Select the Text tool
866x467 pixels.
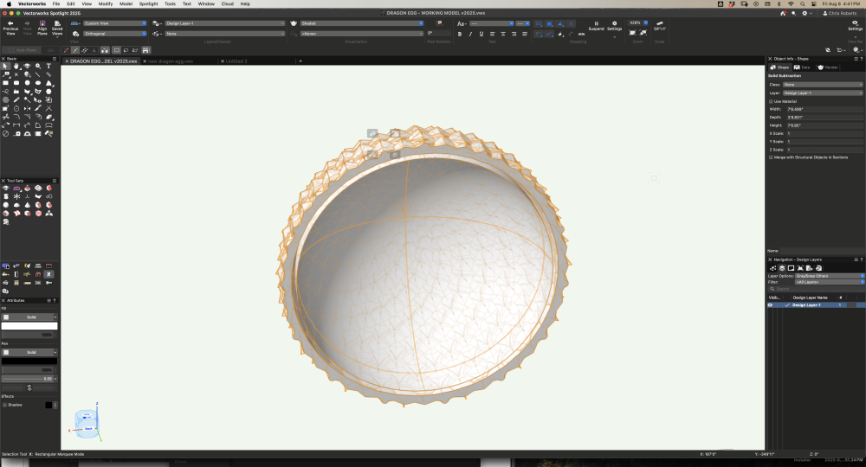click(x=48, y=67)
